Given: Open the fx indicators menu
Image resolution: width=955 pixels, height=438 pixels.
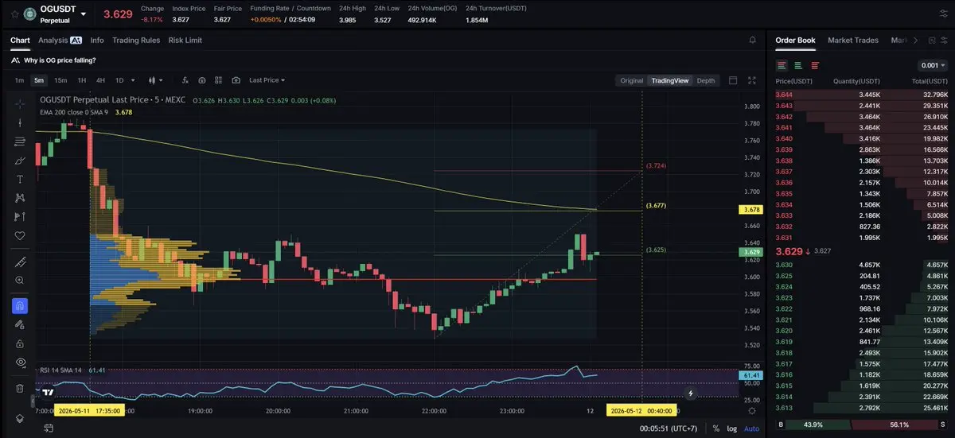Looking at the screenshot, I should tap(185, 80).
